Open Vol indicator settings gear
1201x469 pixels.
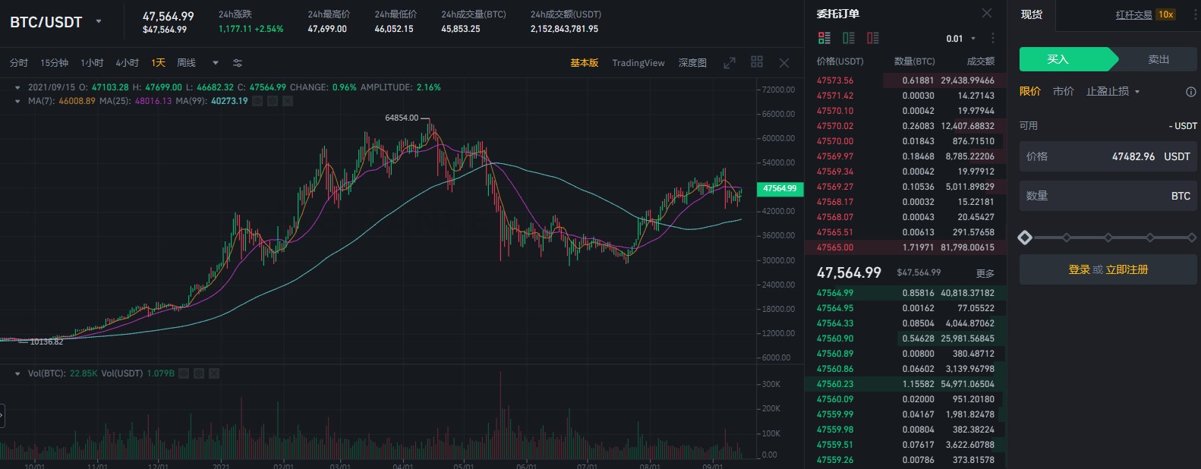pyautogui.click(x=199, y=373)
